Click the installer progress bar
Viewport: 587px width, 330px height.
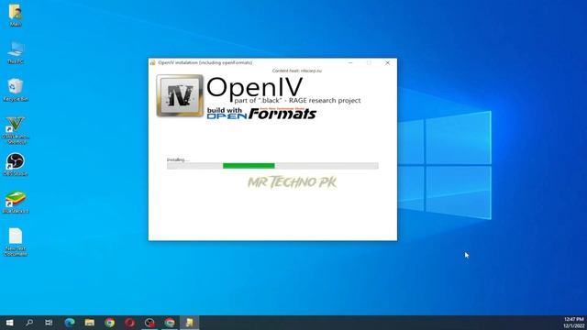click(272, 166)
